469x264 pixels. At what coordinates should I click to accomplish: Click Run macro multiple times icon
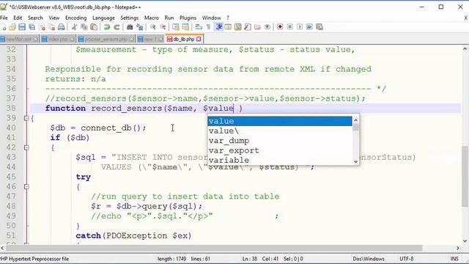click(x=309, y=27)
